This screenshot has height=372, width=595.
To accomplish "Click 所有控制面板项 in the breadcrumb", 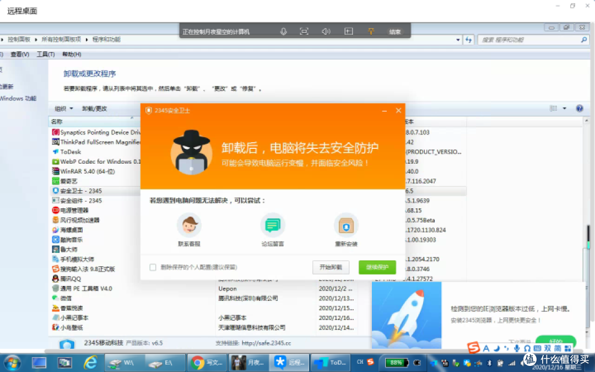I will pos(61,40).
